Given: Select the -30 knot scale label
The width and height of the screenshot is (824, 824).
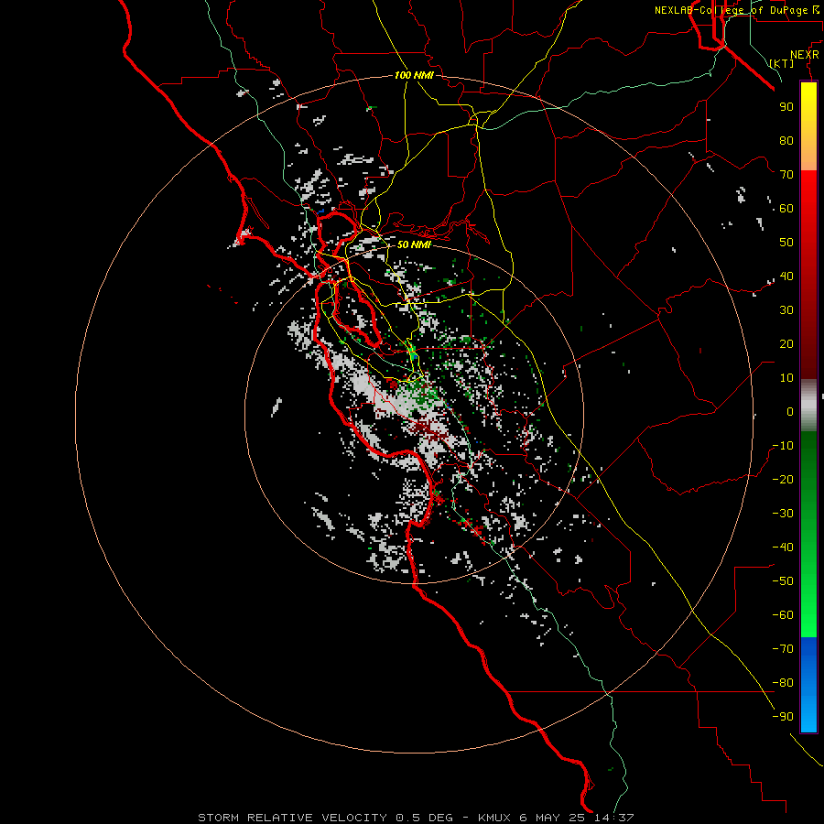Looking at the screenshot, I should [783, 514].
